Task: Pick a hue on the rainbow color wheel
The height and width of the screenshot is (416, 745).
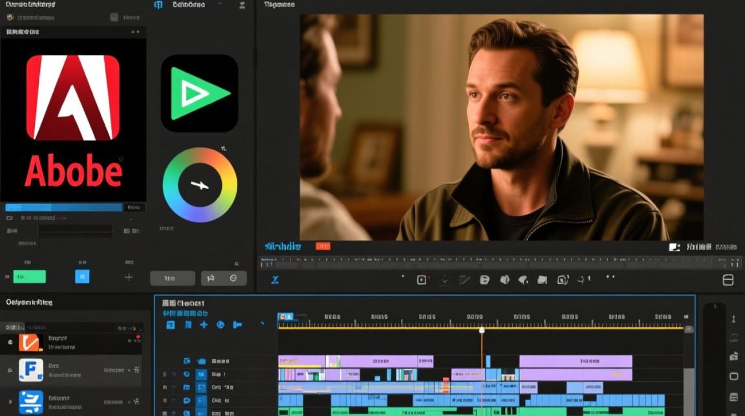Action: (x=200, y=185)
